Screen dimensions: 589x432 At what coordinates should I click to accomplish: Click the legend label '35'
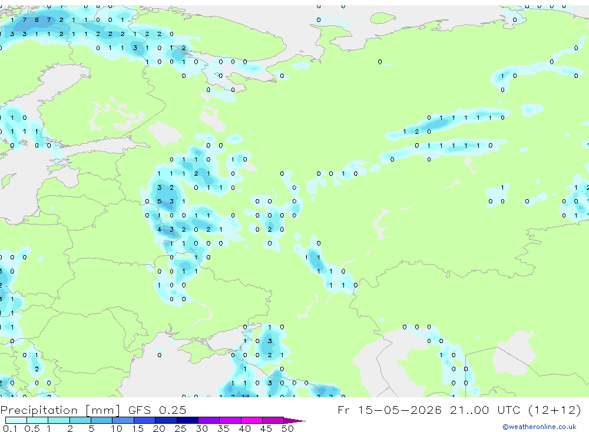pyautogui.click(x=223, y=428)
